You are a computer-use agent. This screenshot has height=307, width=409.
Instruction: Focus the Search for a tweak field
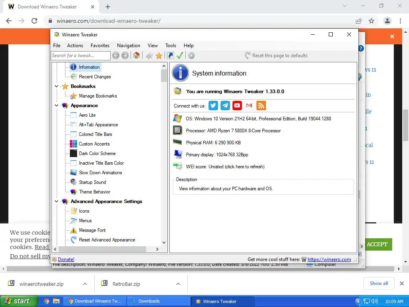point(81,56)
